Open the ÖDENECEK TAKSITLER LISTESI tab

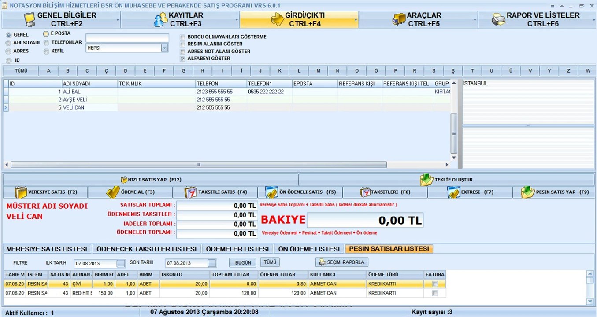147,249
